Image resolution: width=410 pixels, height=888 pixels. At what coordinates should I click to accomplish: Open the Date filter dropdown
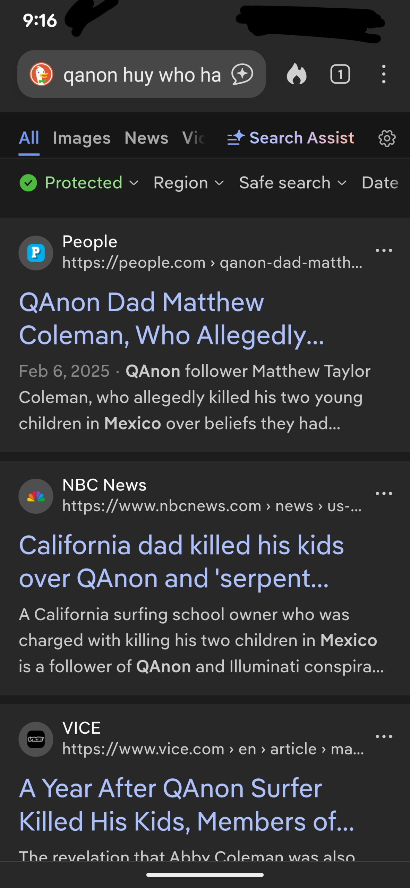(x=380, y=183)
